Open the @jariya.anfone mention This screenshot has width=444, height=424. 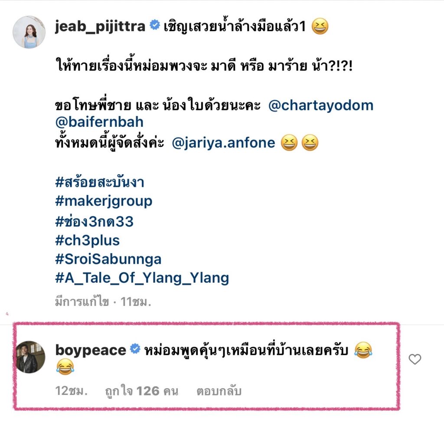[x=223, y=142]
